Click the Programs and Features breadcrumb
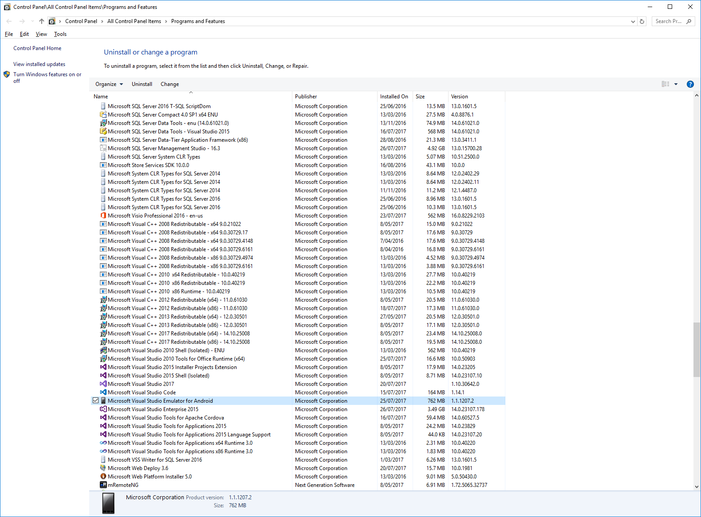This screenshot has width=701, height=517. tap(198, 21)
